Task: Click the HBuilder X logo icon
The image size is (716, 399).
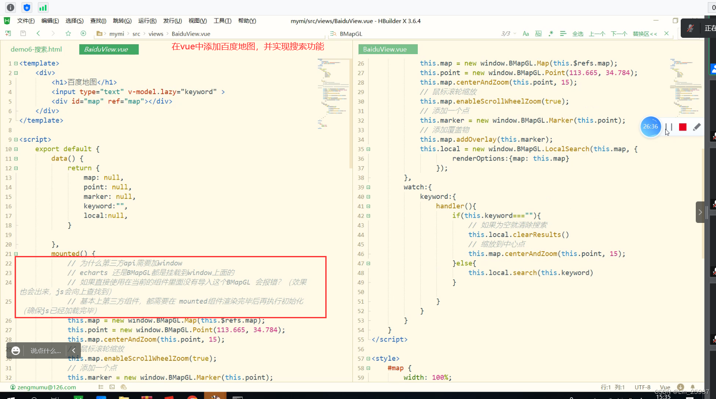Action: [7, 21]
